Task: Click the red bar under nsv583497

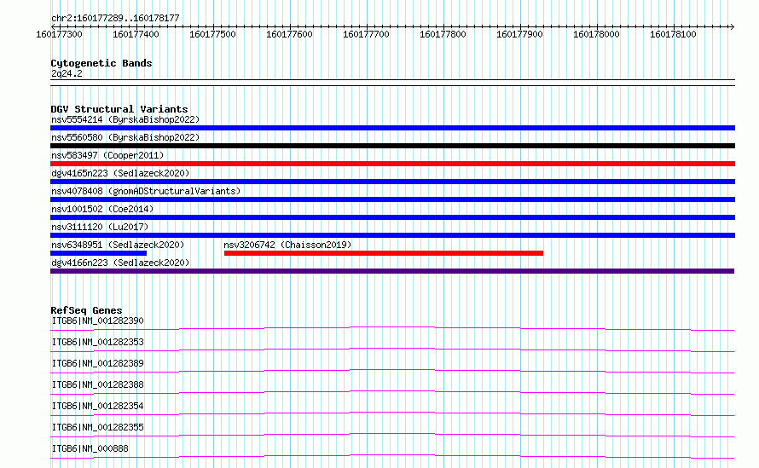Action: pos(392,164)
